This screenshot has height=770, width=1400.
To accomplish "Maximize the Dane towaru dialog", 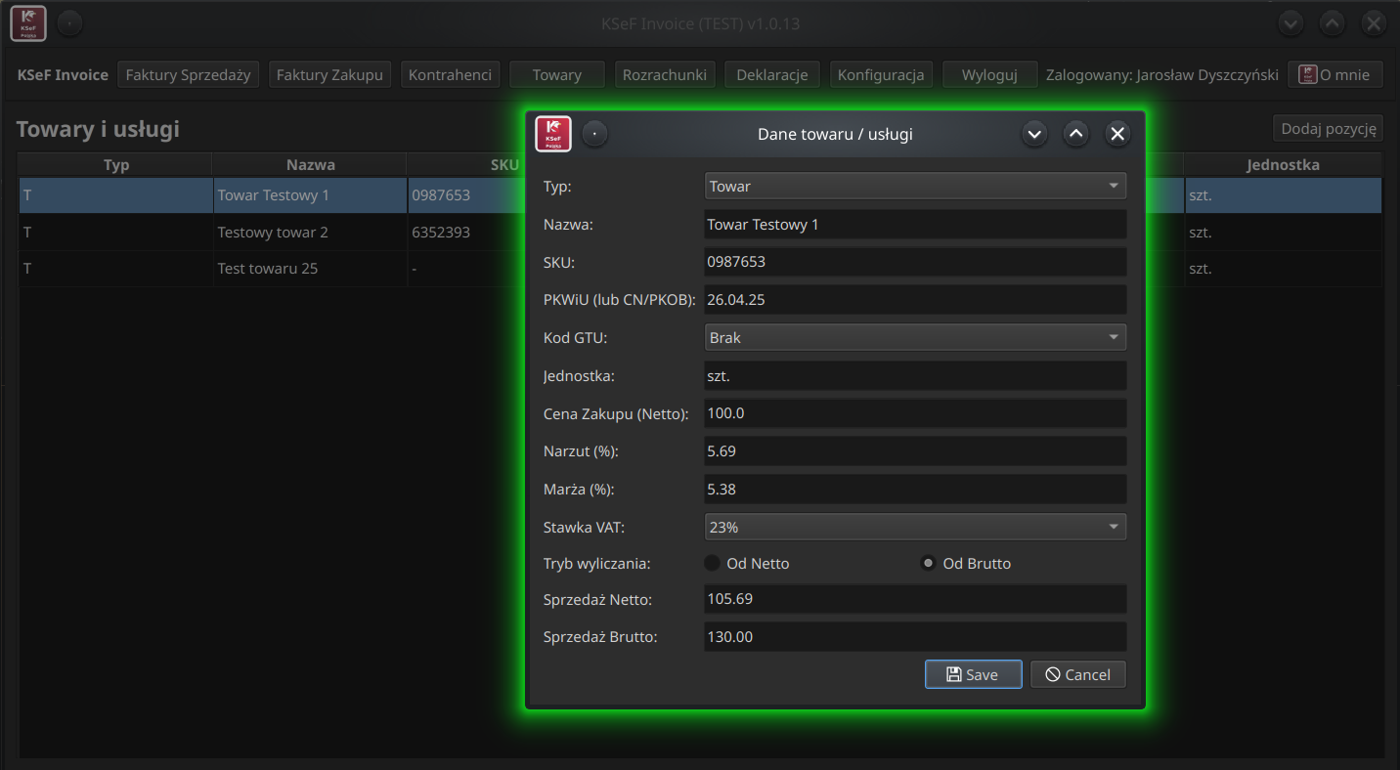I will pos(1076,134).
